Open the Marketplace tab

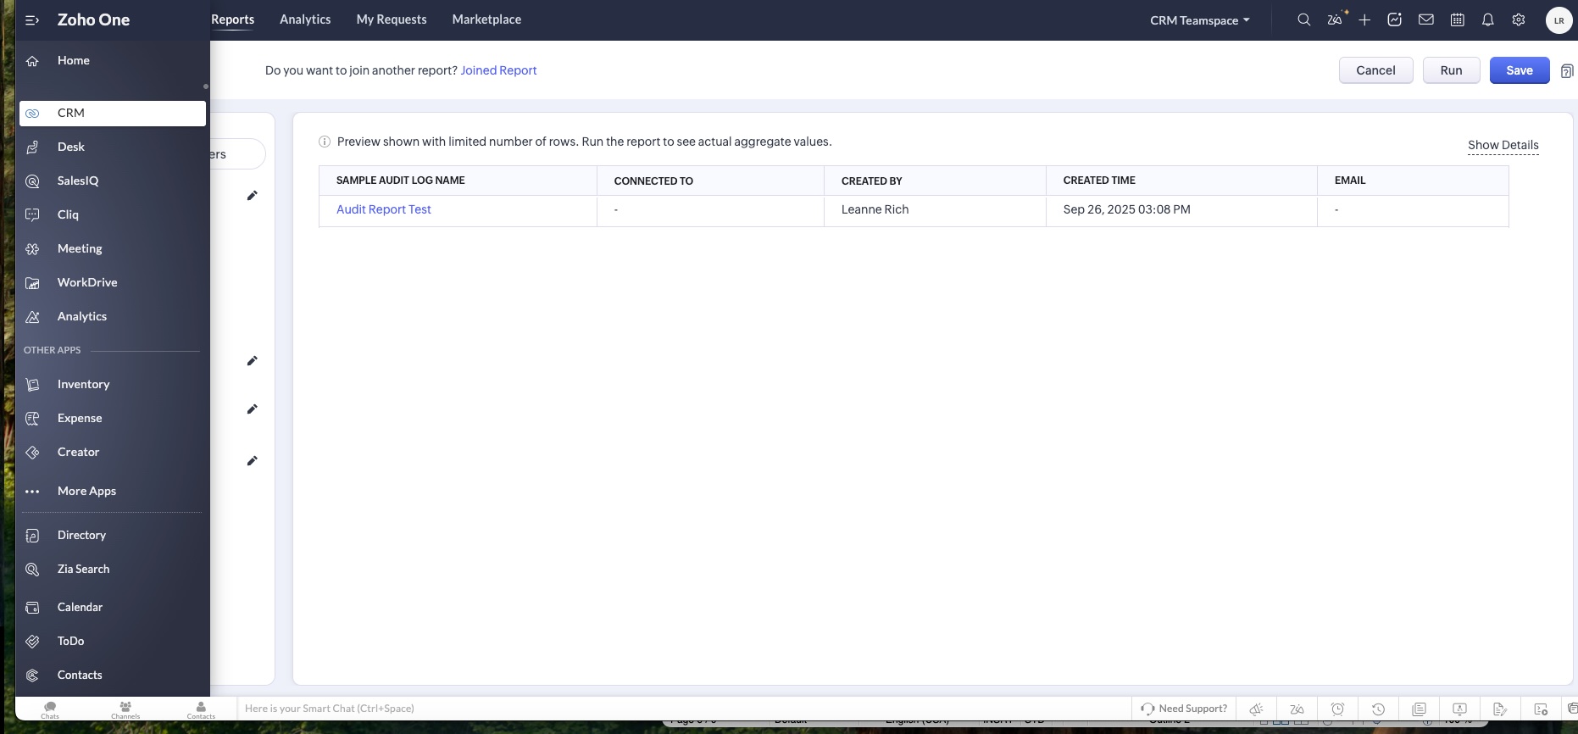486,19
